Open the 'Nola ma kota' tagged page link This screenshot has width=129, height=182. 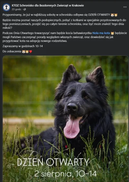101,33
